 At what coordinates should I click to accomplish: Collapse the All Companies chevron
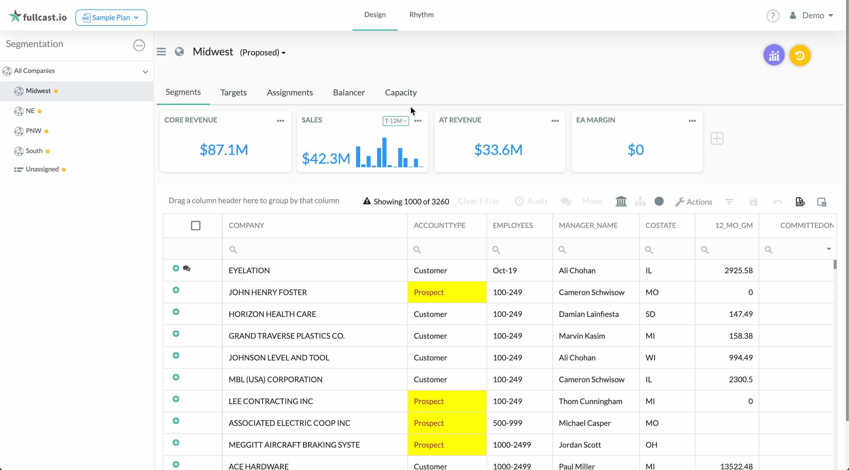pyautogui.click(x=145, y=72)
